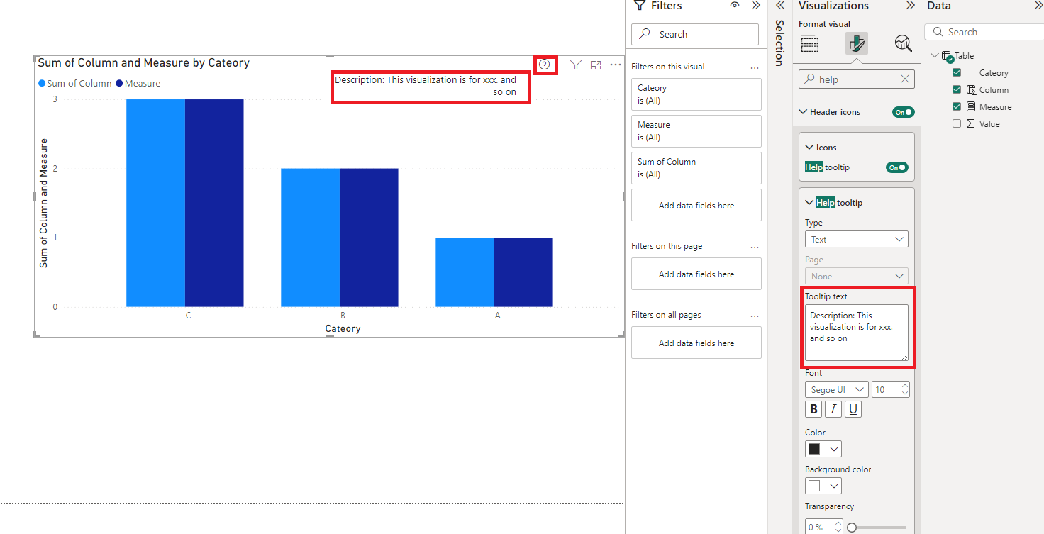The image size is (1044, 534).
Task: Open more options for Filters on this visual
Action: click(x=755, y=67)
